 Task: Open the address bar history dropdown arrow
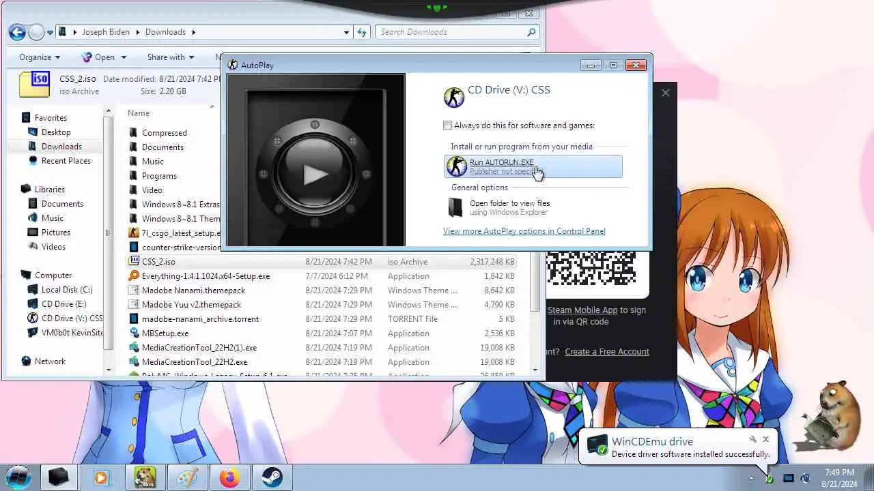click(x=346, y=32)
